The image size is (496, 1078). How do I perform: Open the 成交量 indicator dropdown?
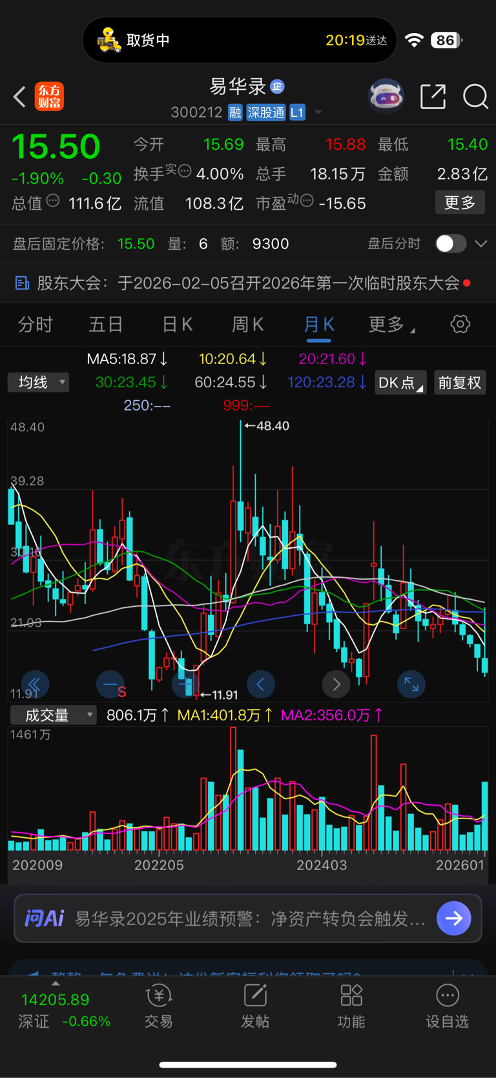coord(54,715)
